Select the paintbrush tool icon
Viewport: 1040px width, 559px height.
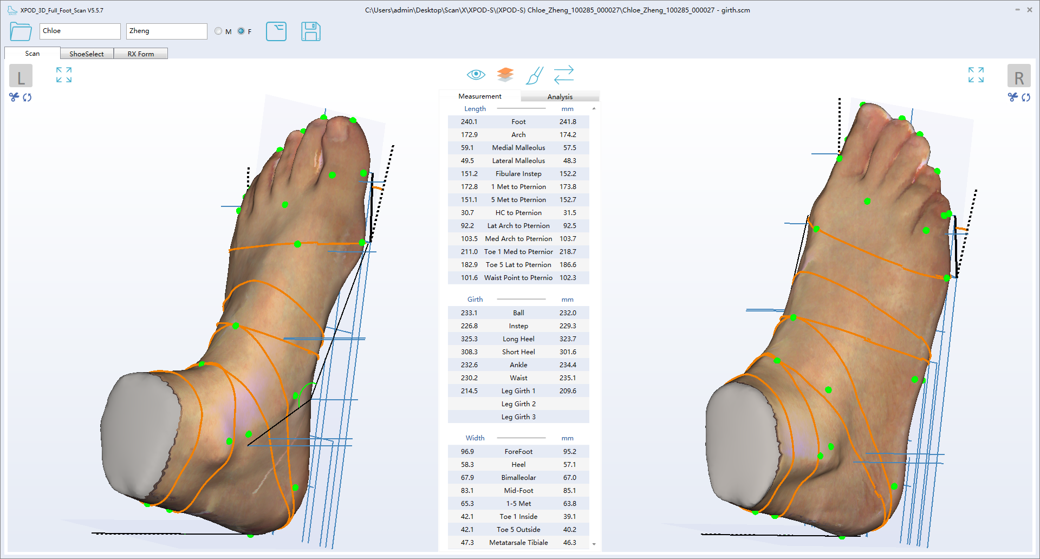coord(534,75)
